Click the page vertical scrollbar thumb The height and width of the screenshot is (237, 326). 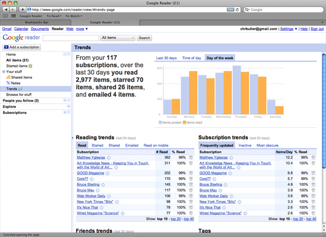(x=324, y=111)
